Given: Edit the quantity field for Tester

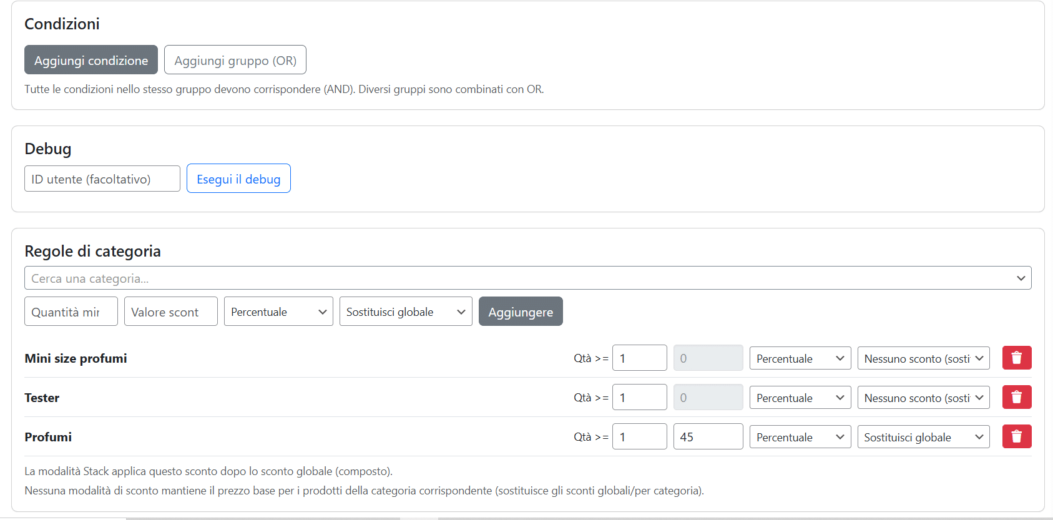Looking at the screenshot, I should [x=639, y=398].
